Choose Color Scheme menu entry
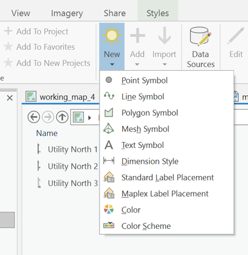Screen dimensions: 248x255 pyautogui.click(x=166, y=226)
